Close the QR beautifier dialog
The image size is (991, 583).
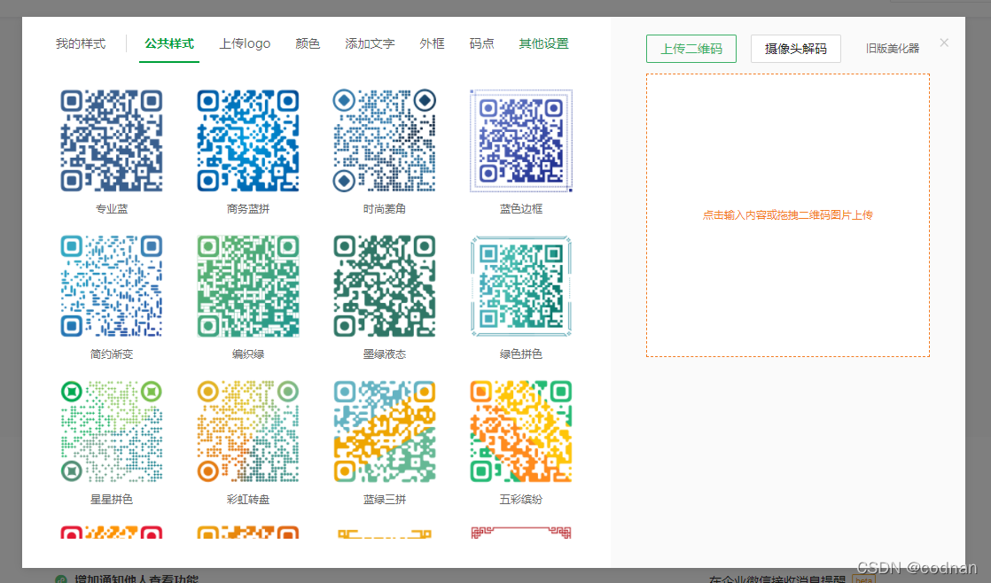(944, 43)
